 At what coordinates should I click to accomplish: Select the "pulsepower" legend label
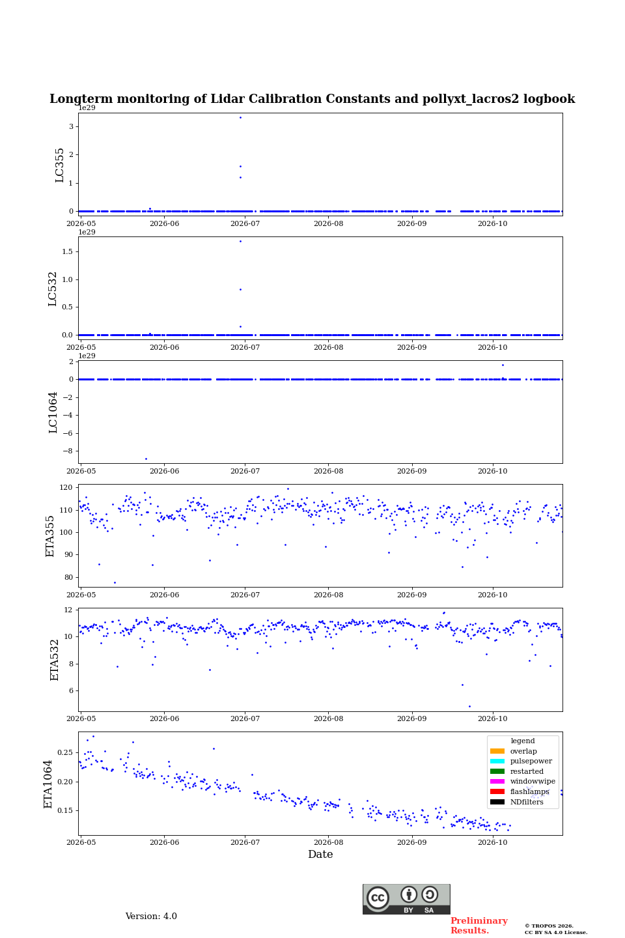531,761
